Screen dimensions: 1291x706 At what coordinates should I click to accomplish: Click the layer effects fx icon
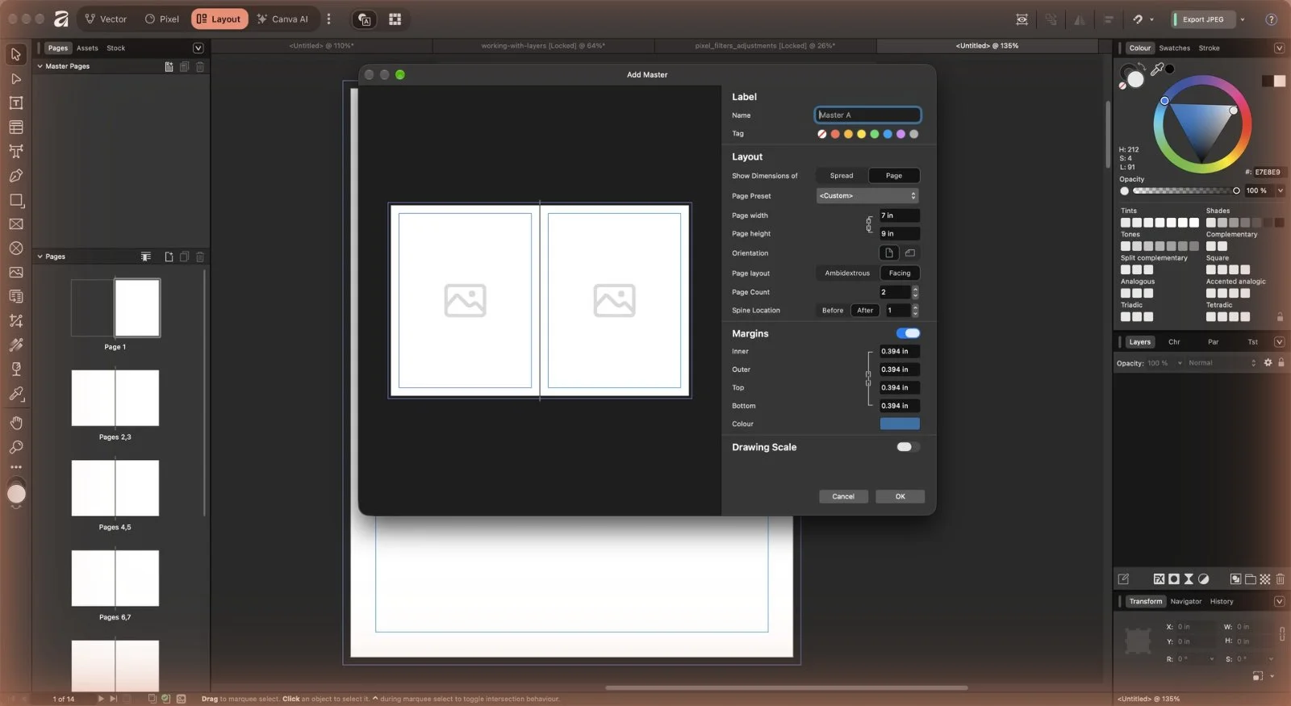point(1159,579)
